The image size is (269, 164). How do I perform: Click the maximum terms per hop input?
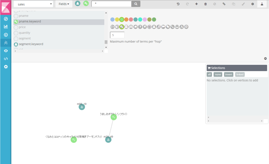(117, 35)
